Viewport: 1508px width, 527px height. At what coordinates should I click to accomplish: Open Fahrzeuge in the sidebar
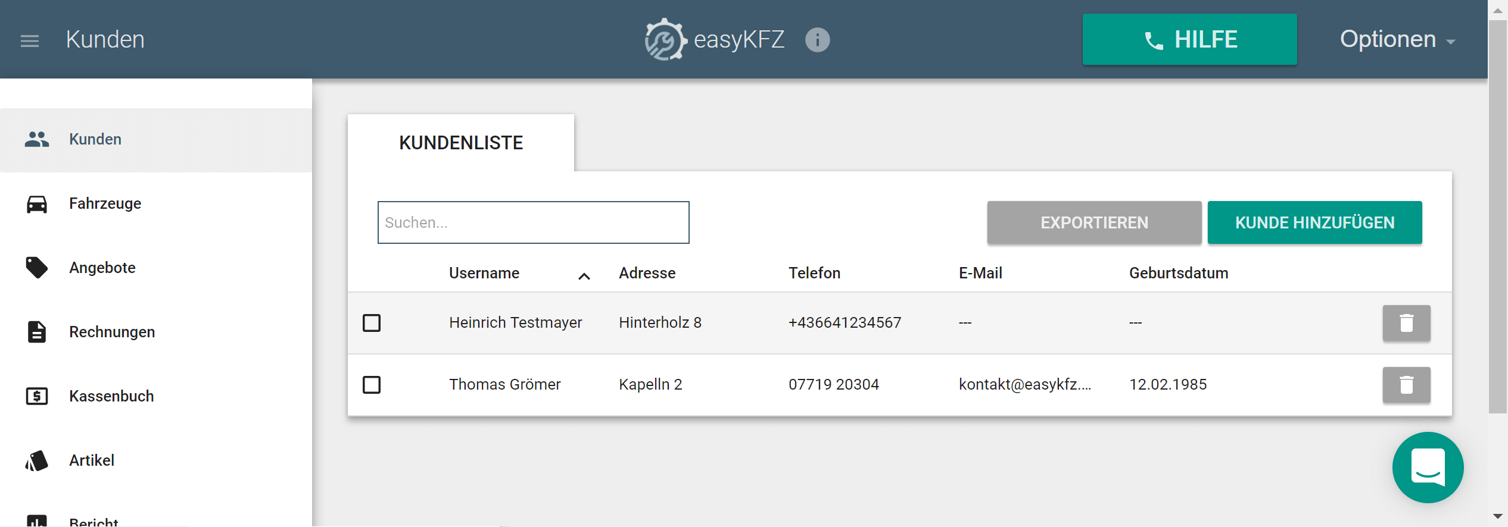pos(156,204)
